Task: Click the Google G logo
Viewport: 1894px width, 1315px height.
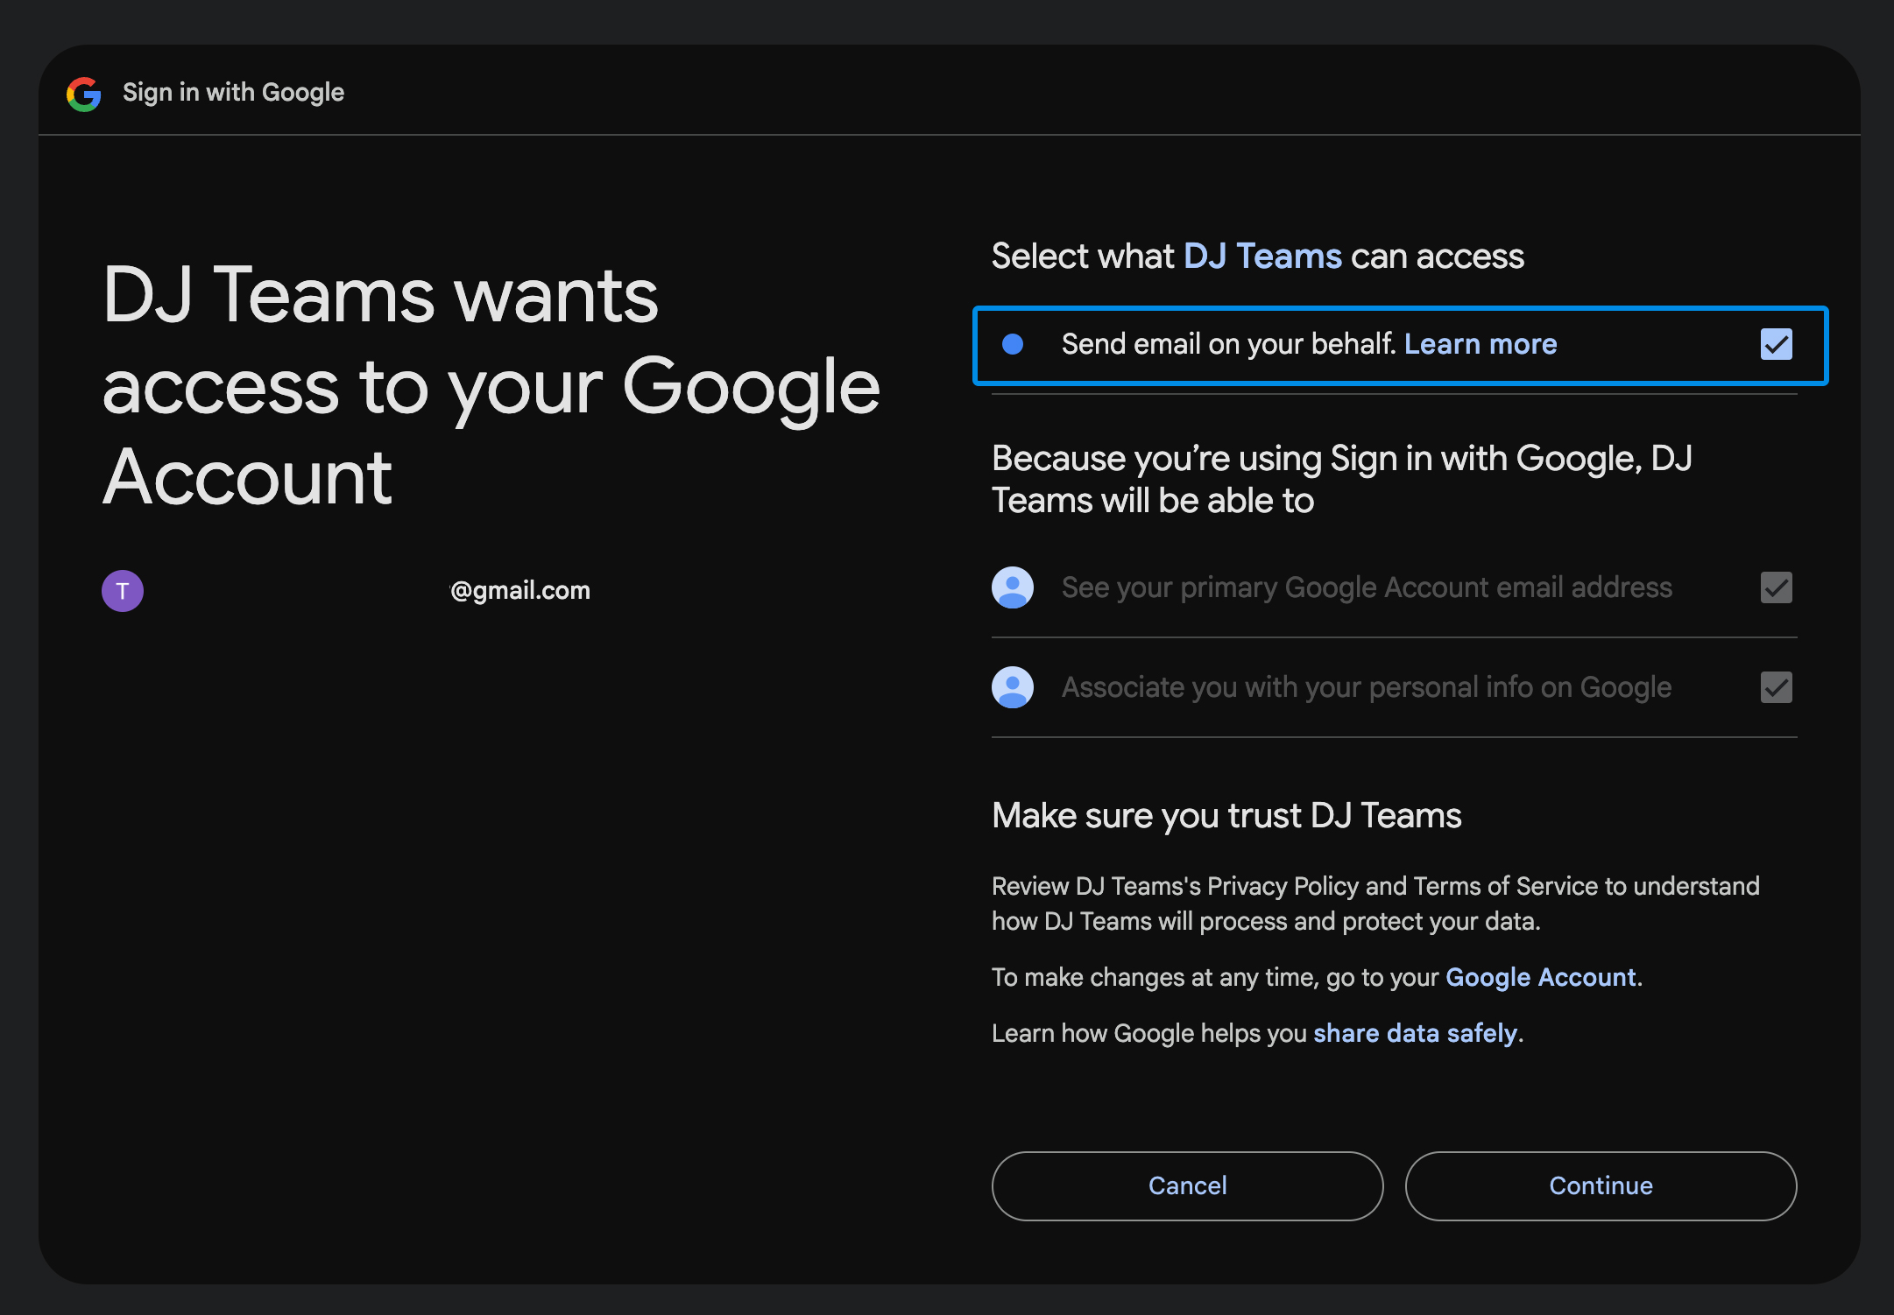Action: point(84,94)
